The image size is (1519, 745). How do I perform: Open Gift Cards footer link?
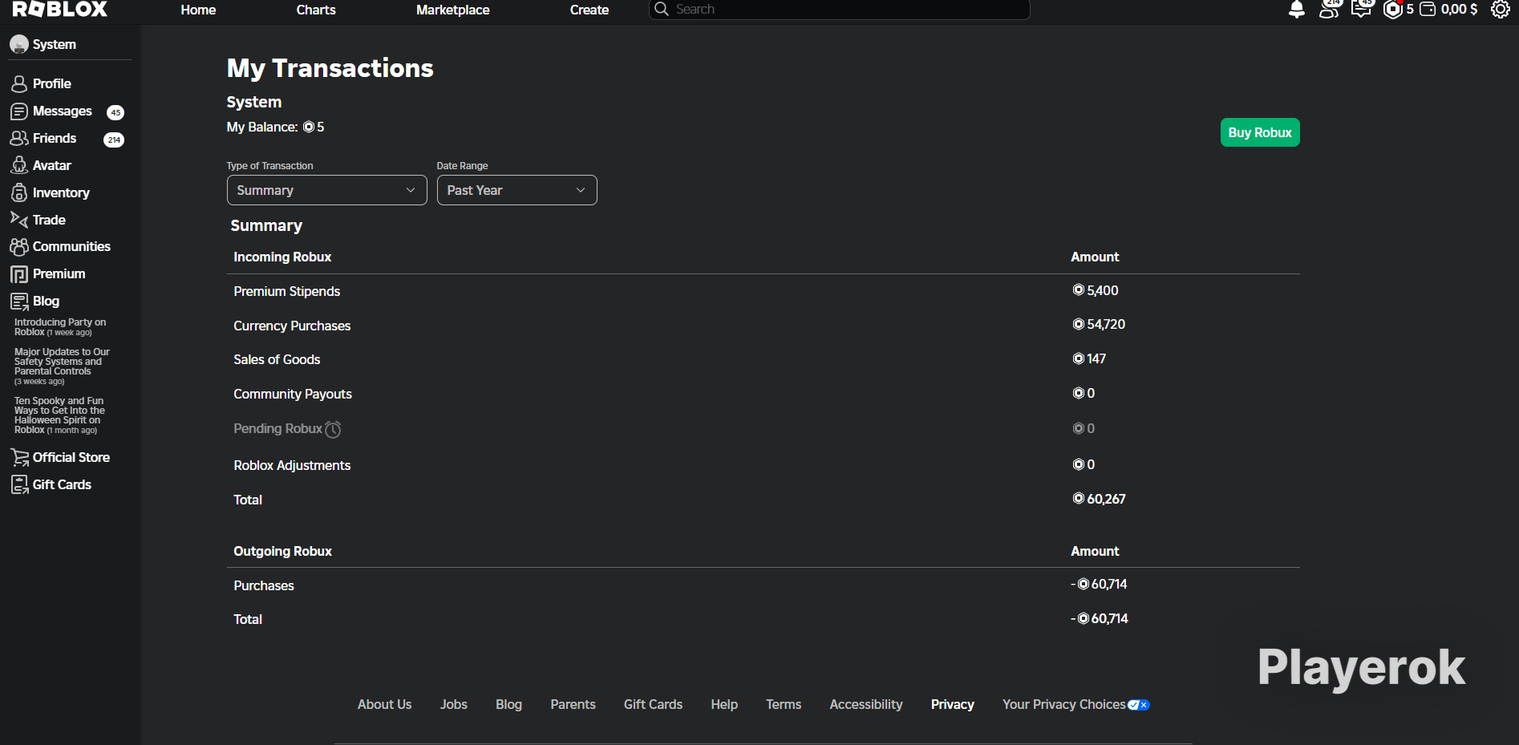tap(653, 704)
